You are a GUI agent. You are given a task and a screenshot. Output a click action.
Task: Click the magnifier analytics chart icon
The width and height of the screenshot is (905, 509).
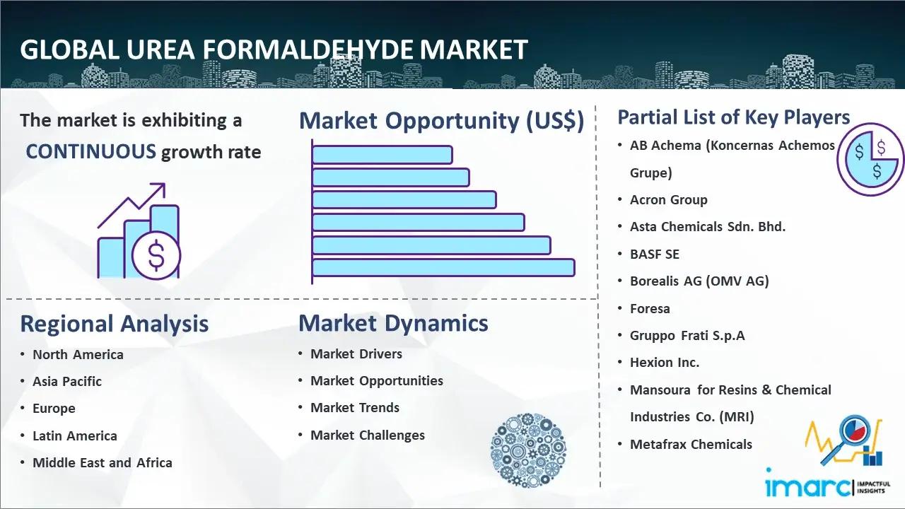[844, 442]
